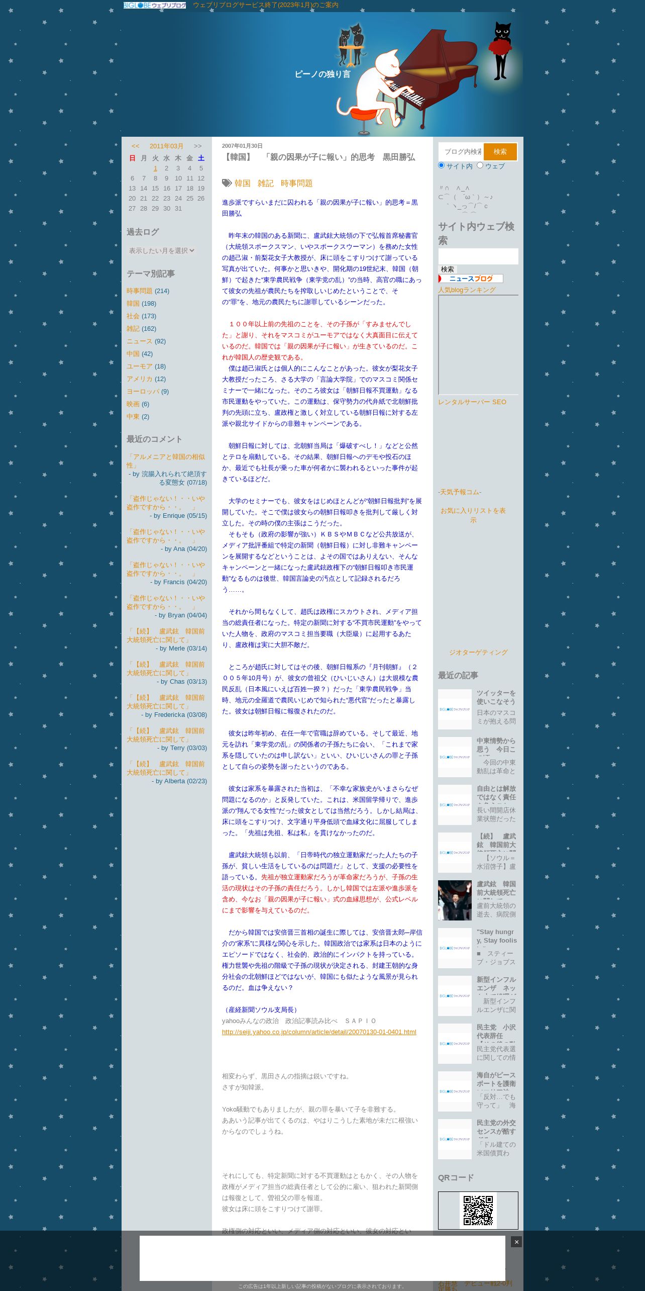Open the 時事問題 theme category
Screen dimensions: 645x1291
[139, 291]
